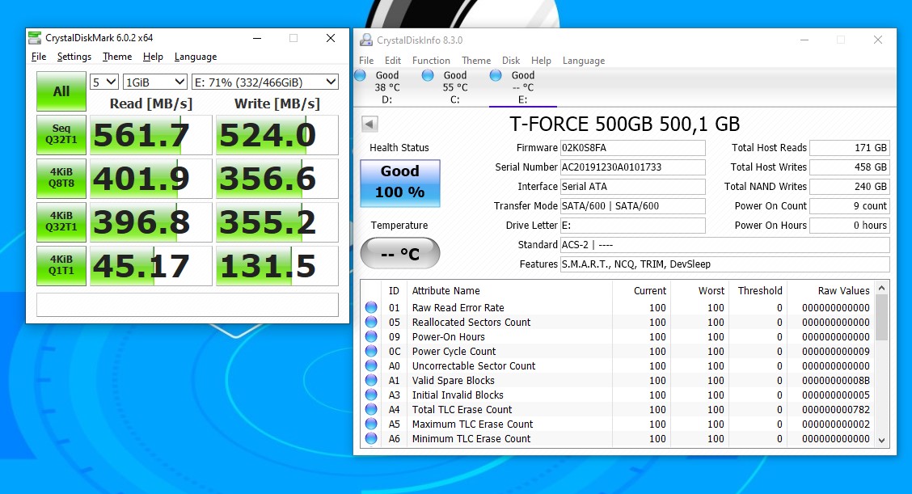The height and width of the screenshot is (494, 912).
Task: Click the Power On Count value 9 count
Action: point(850,206)
